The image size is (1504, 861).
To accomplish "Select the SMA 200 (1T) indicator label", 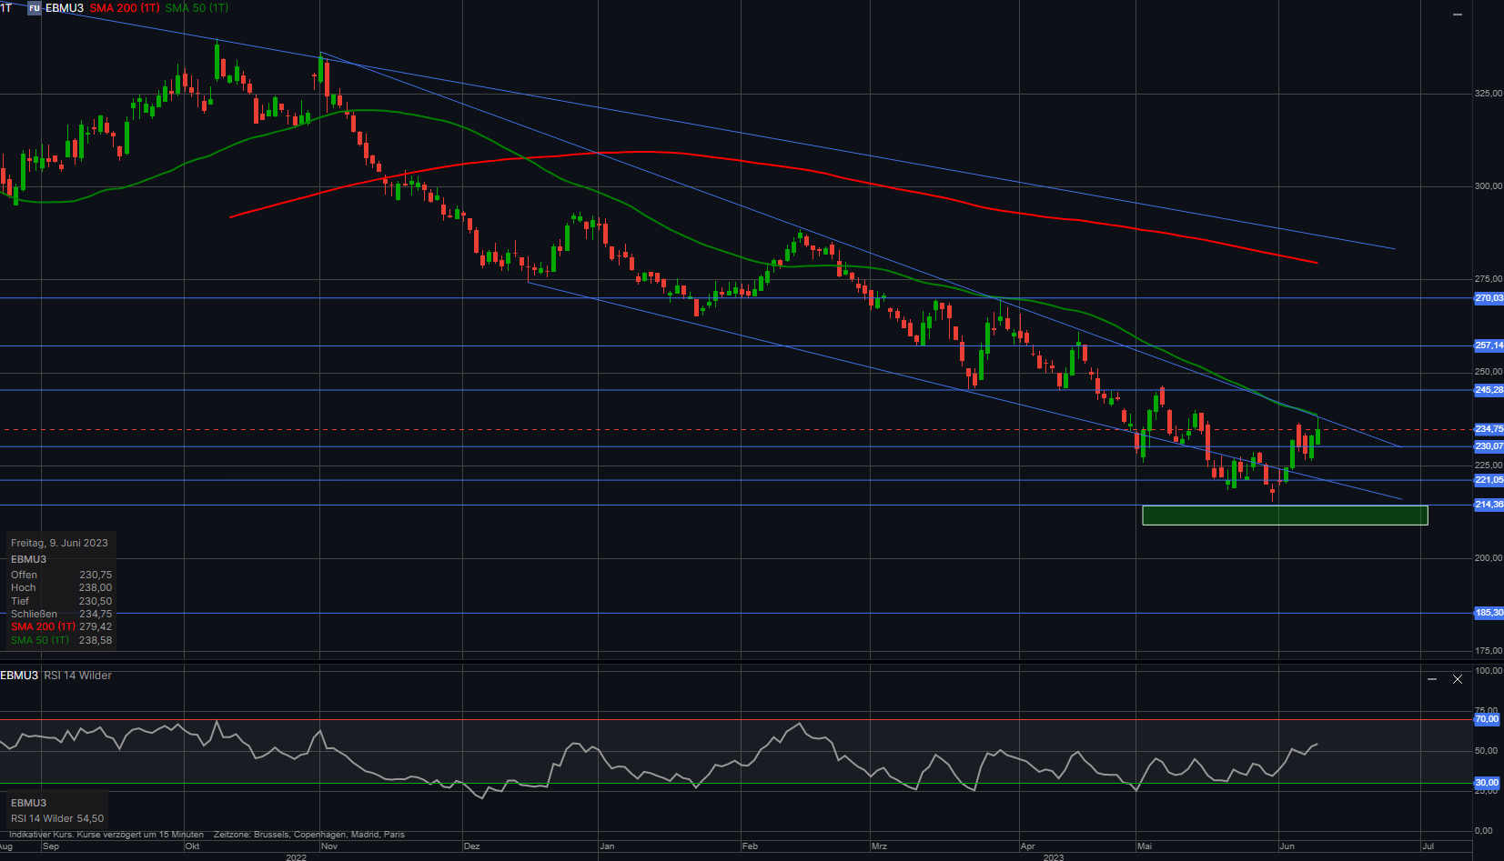I will [124, 8].
